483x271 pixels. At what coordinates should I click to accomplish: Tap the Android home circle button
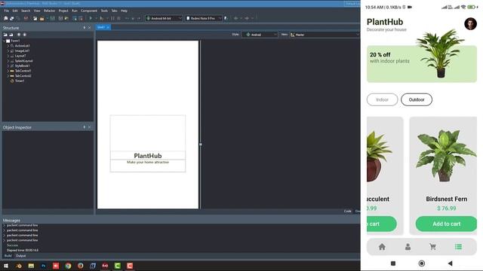422,263
